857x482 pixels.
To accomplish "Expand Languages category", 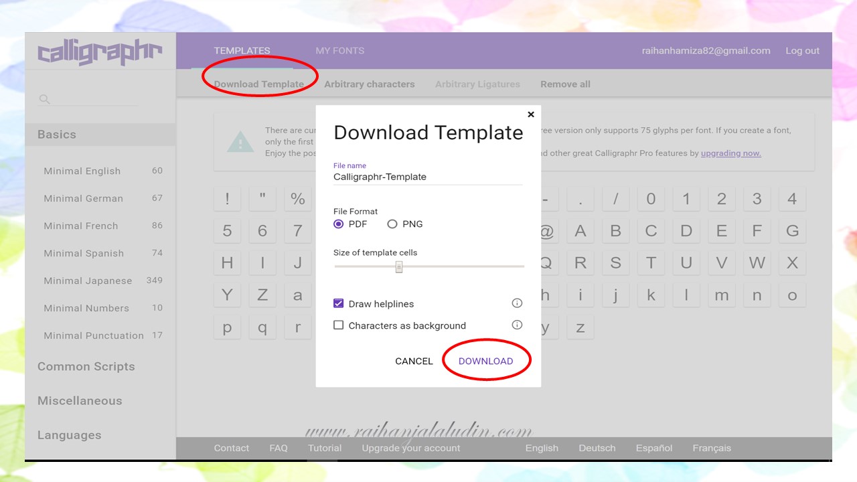I will [x=70, y=435].
